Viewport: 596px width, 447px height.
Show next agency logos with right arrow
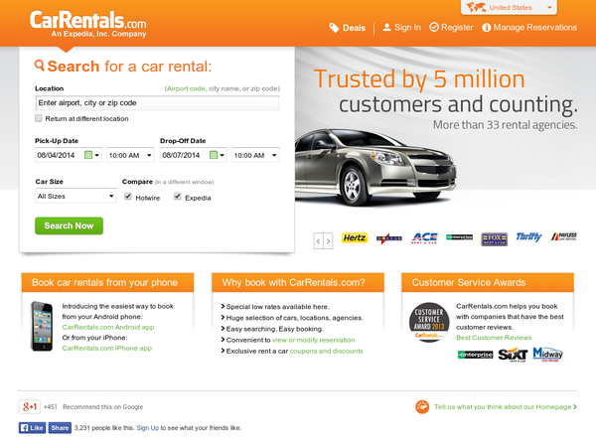328,241
